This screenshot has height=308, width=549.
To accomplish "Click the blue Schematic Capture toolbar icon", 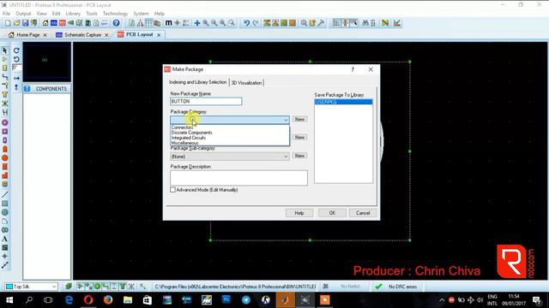I will coord(54,23).
